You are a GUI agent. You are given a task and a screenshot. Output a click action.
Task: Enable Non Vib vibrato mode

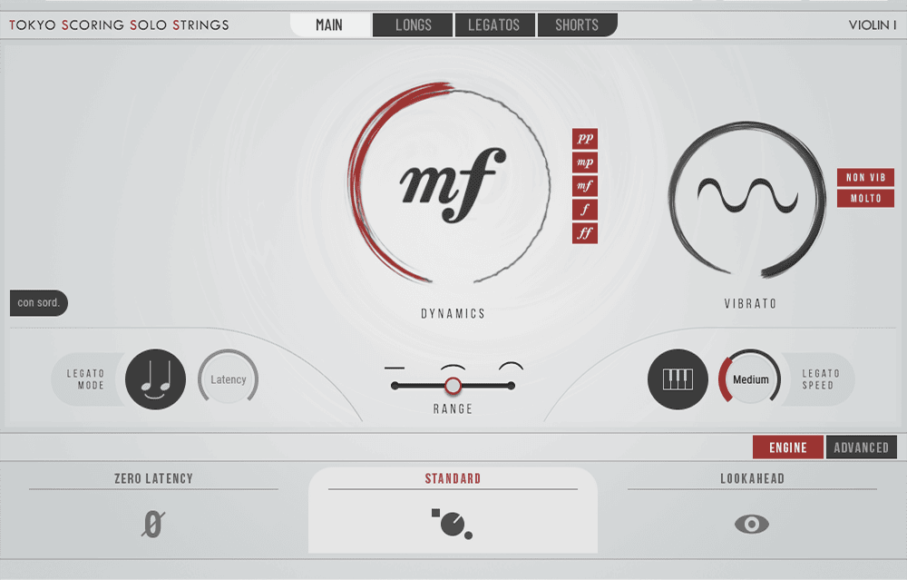click(865, 177)
